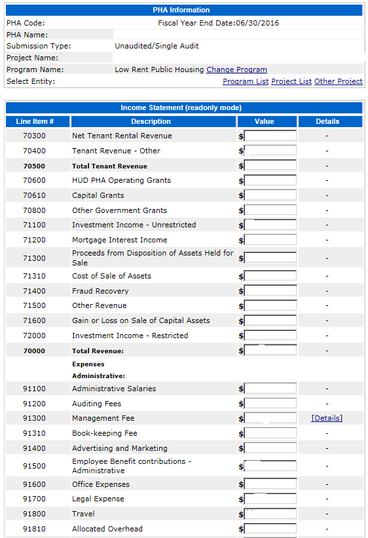Open Management Fee [Details] link

tap(327, 418)
